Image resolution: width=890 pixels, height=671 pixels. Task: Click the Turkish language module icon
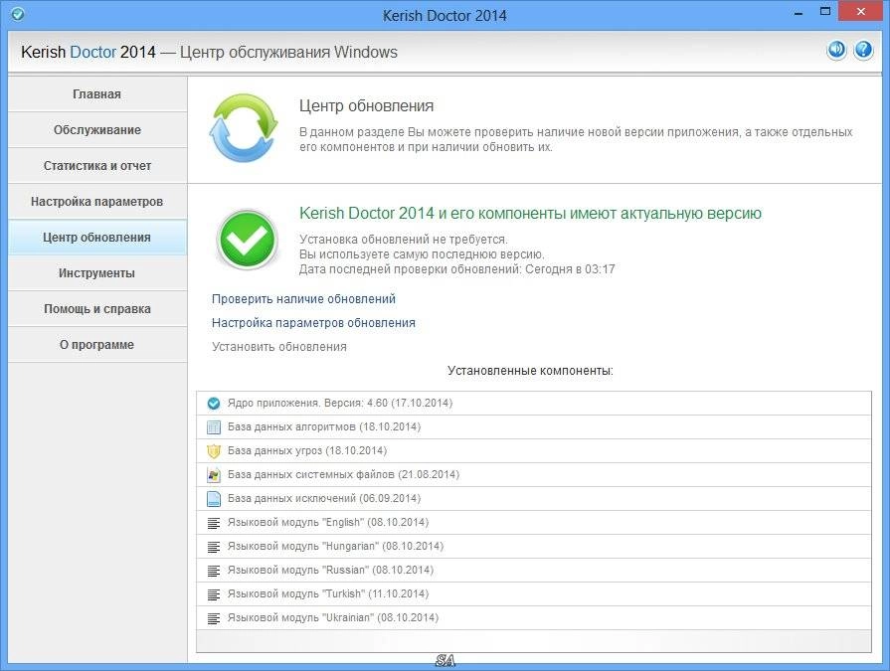pyautogui.click(x=214, y=594)
